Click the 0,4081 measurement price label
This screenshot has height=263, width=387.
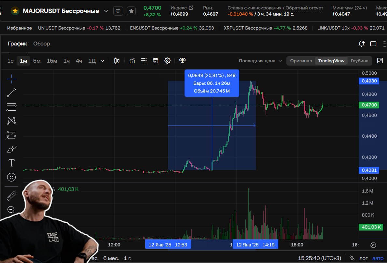click(369, 170)
